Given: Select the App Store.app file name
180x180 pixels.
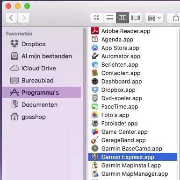Looking at the screenshot, I should tap(120, 48).
